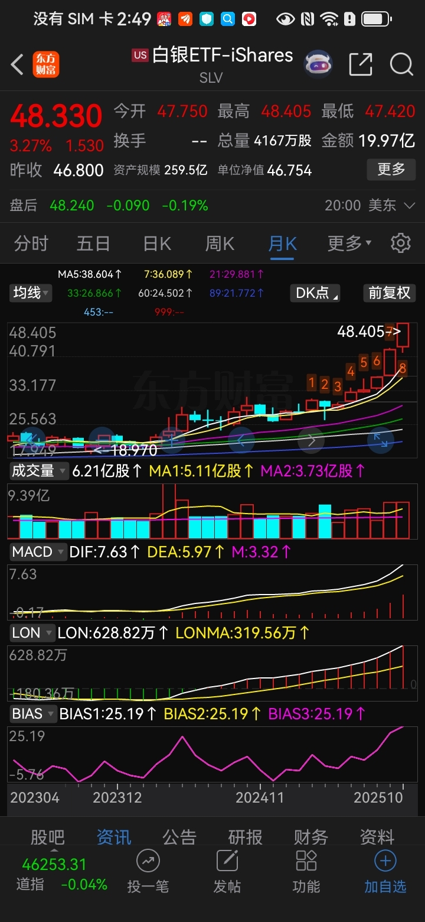Tap stock title 白银ETF-iShares
This screenshot has width=425, height=922.
tap(223, 56)
